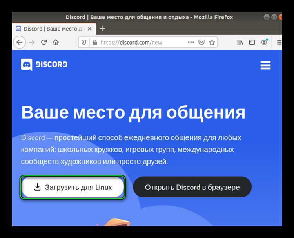Maximize the Firefox window
The height and width of the screenshot is (238, 294).
point(274,17)
